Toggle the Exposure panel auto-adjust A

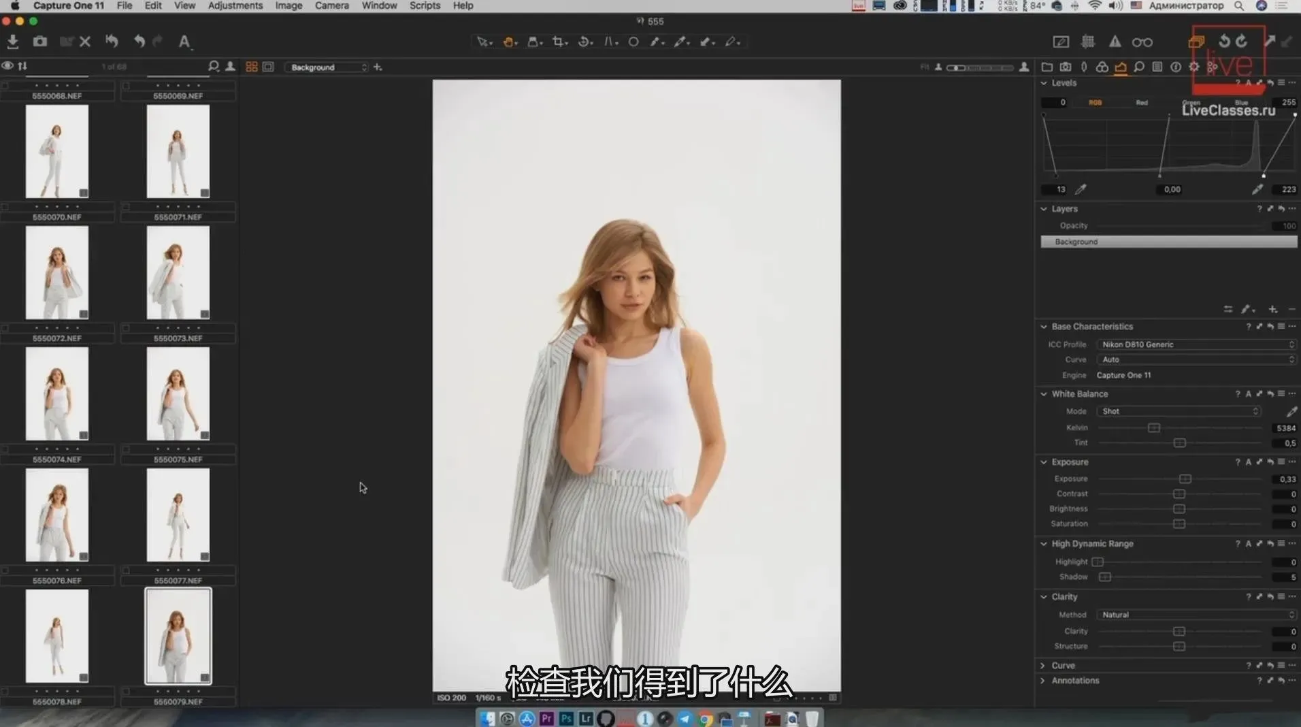tap(1248, 462)
